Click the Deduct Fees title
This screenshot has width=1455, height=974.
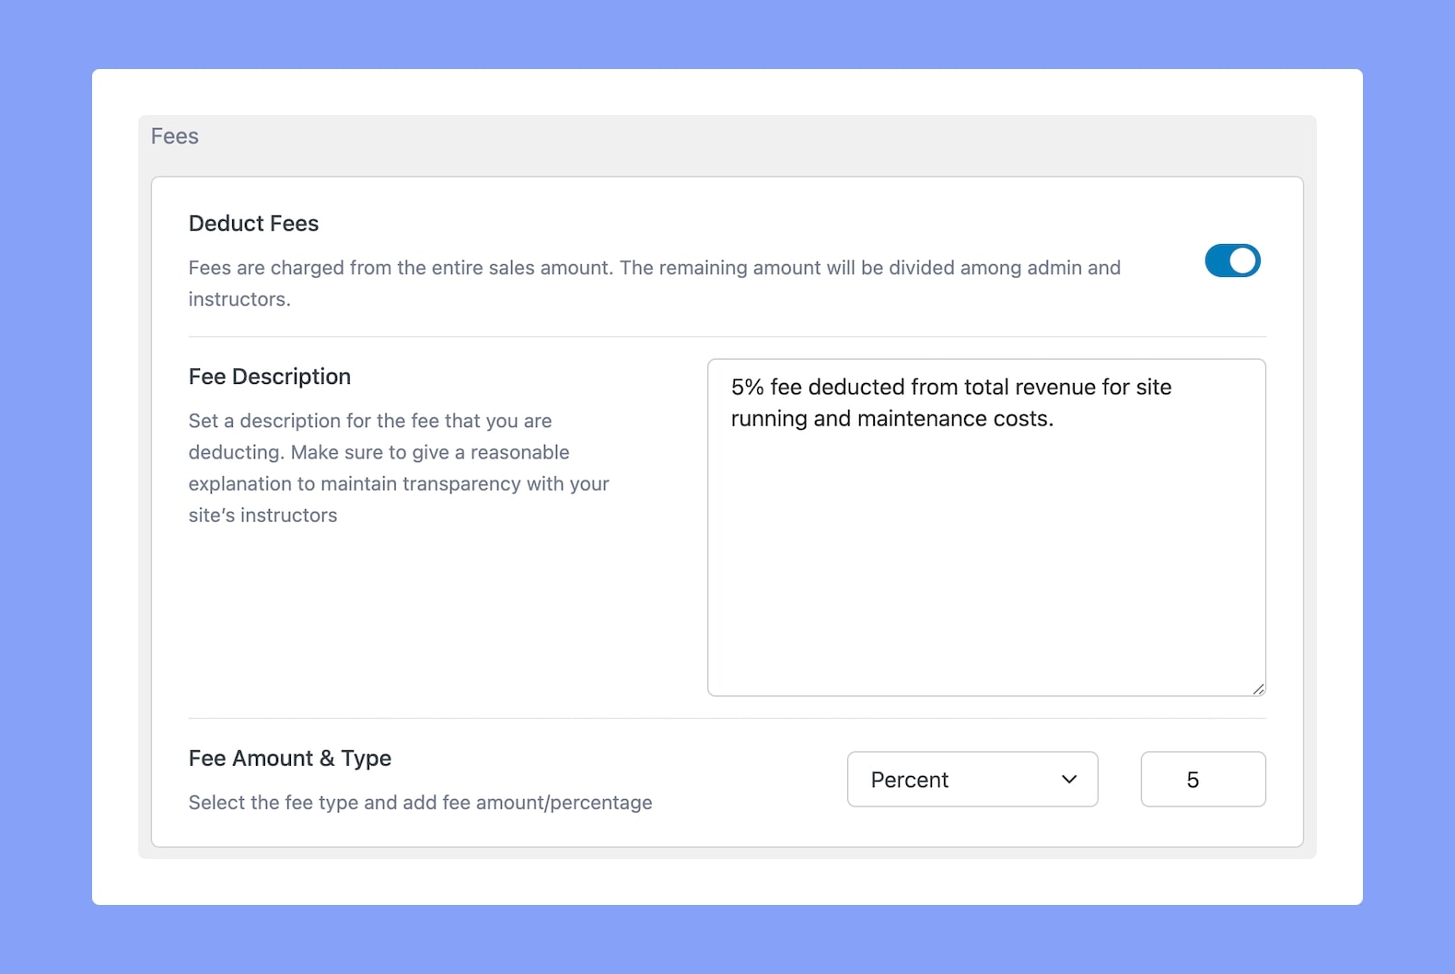click(254, 224)
